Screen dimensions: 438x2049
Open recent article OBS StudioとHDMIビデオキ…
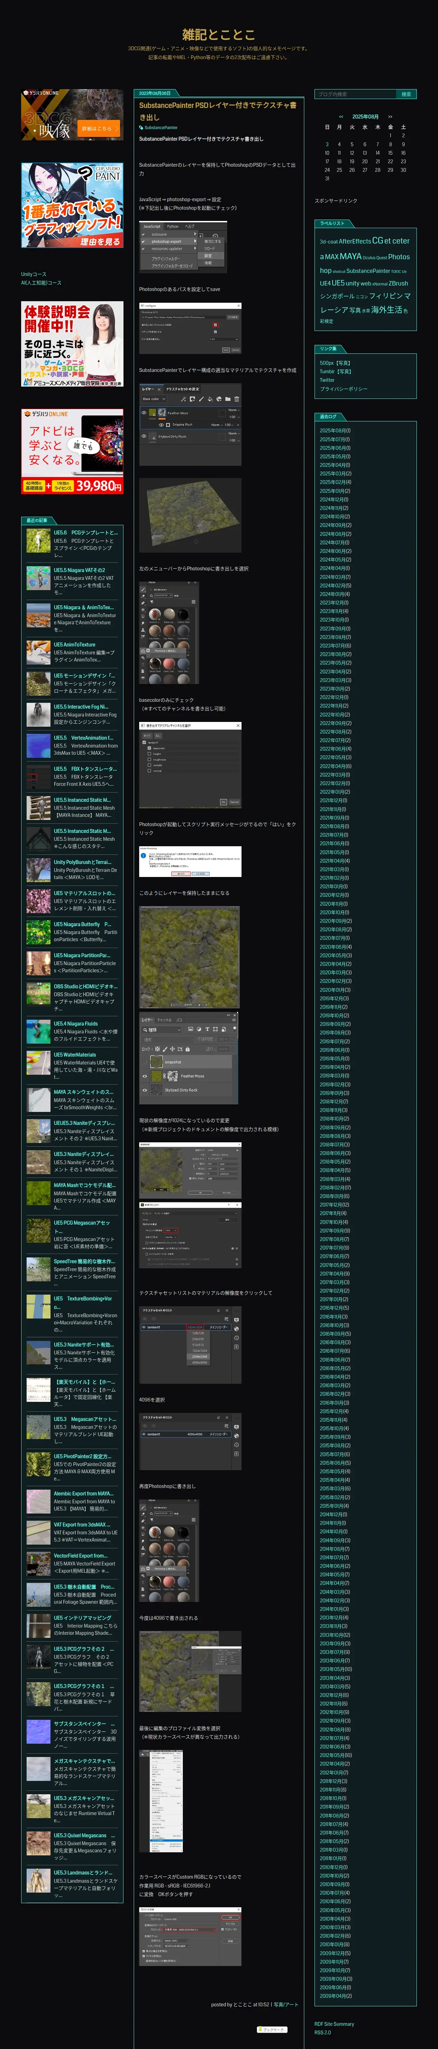coord(86,986)
